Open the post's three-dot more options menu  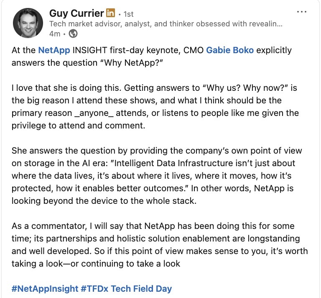(x=301, y=12)
